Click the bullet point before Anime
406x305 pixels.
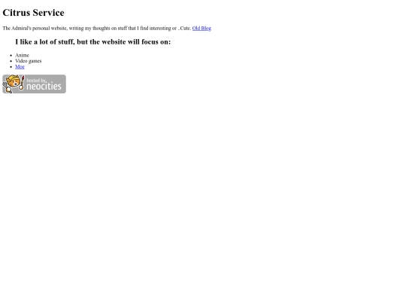click(x=11, y=55)
